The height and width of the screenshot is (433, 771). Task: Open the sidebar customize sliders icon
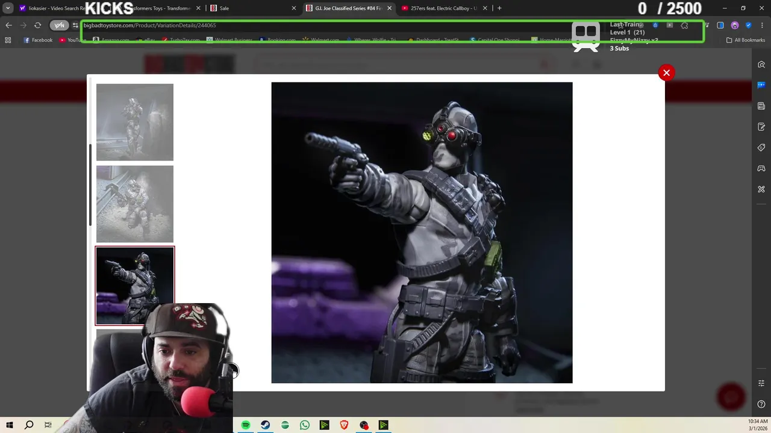point(761,383)
